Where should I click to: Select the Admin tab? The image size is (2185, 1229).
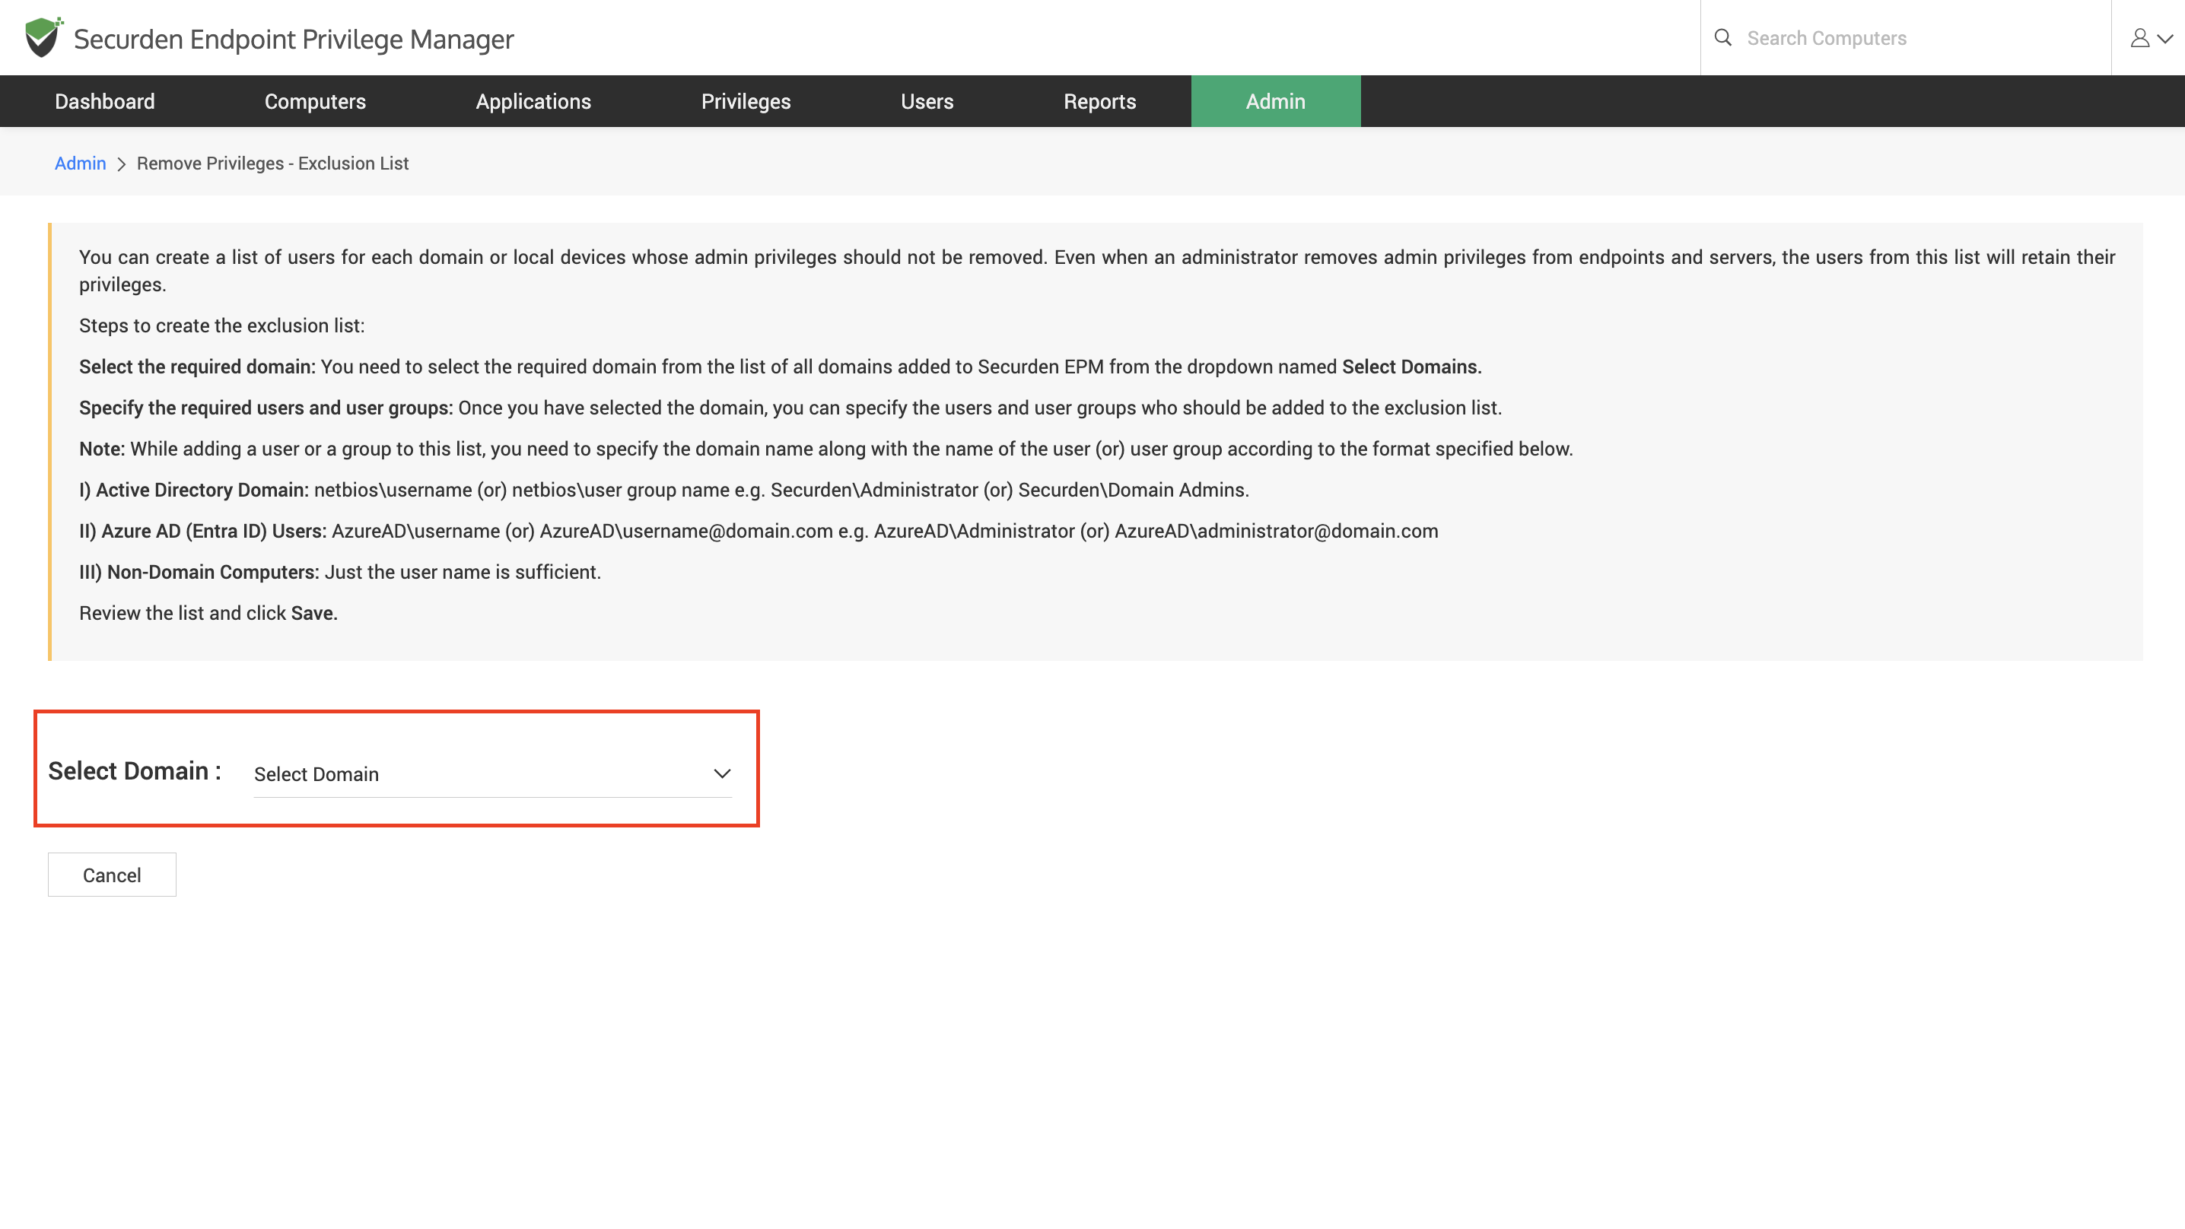[1276, 101]
